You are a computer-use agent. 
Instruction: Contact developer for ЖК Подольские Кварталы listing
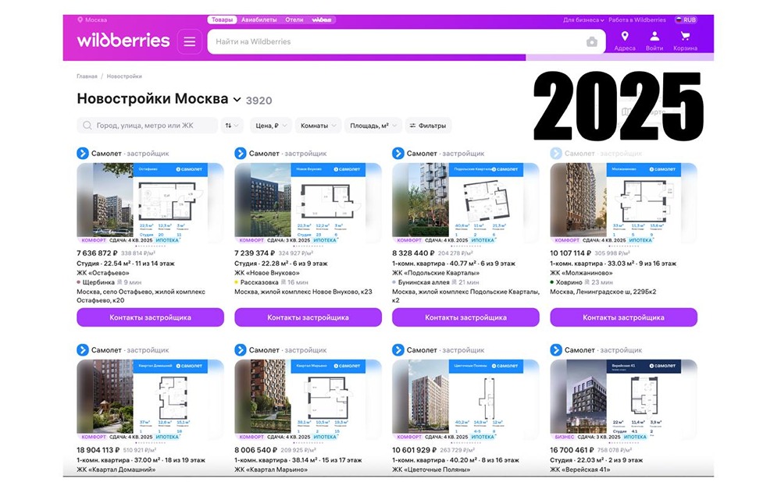(x=465, y=317)
